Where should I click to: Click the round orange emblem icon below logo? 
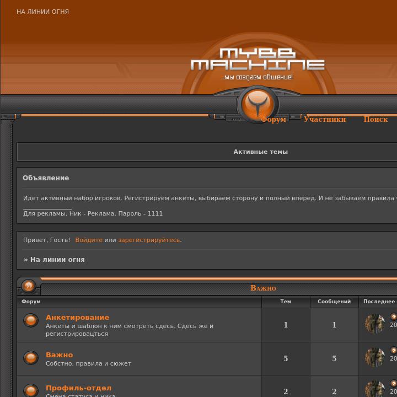(257, 104)
